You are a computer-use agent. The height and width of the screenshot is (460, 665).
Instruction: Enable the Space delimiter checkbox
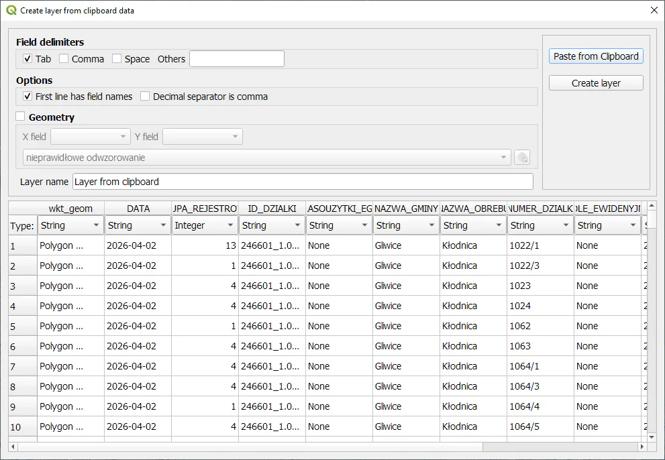[x=117, y=59]
